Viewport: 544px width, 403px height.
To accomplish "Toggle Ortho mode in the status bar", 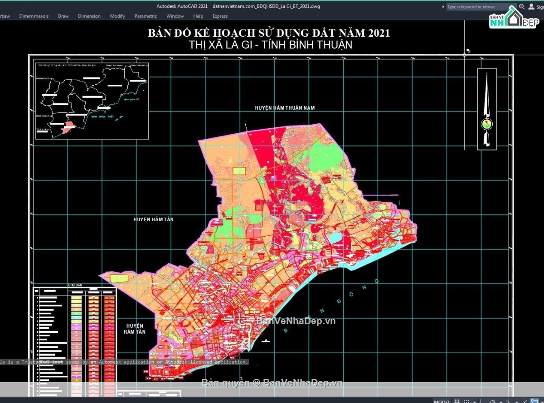I will [x=481, y=402].
